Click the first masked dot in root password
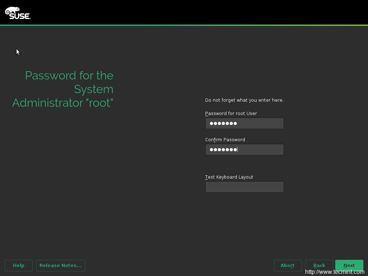Screen dimensions: 368x276 212,124
